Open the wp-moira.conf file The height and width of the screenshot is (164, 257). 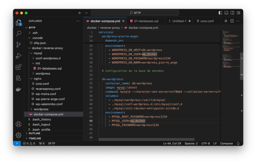point(54,94)
